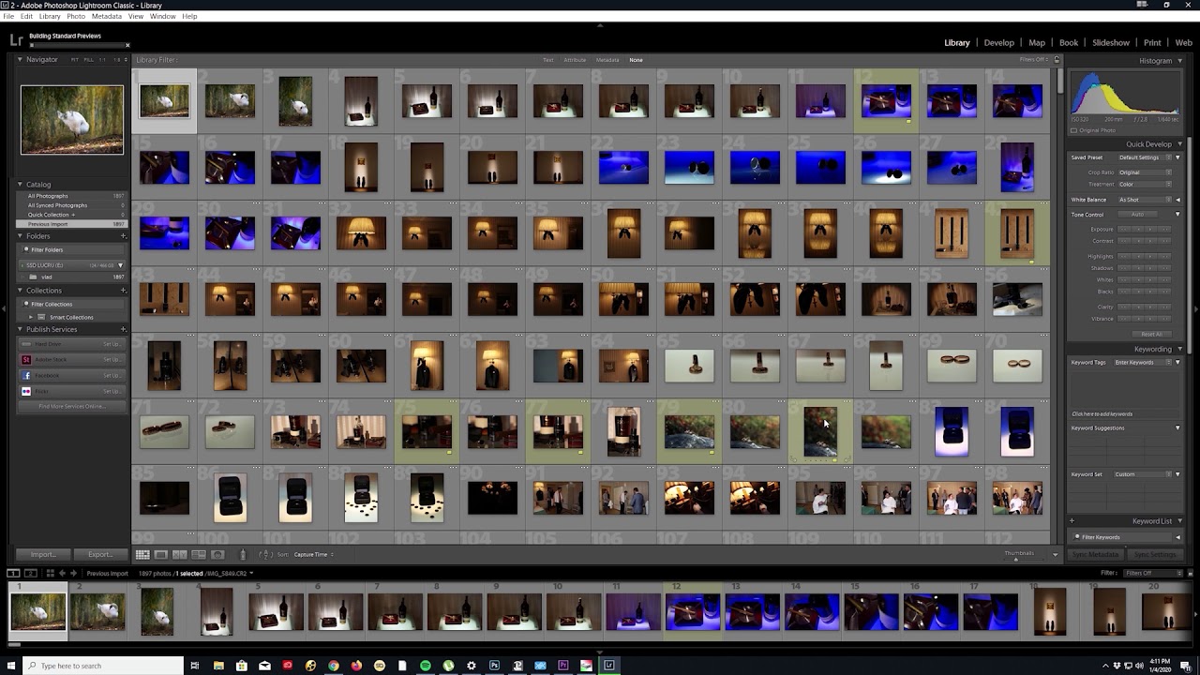Click filmstrip grid view shortcut icon
This screenshot has width=1200, height=675.
[50, 573]
